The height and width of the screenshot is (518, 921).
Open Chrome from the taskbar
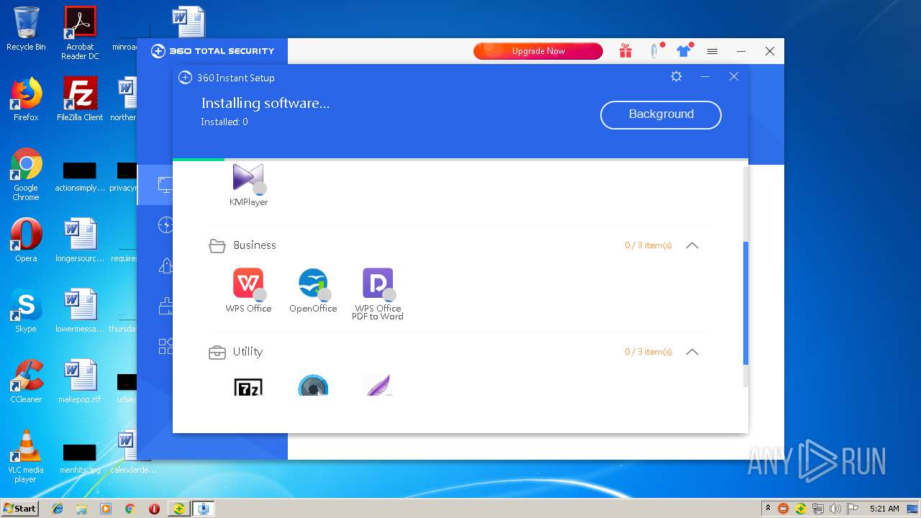click(130, 509)
